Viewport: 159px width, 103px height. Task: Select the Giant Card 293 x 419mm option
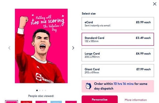coord(118,71)
